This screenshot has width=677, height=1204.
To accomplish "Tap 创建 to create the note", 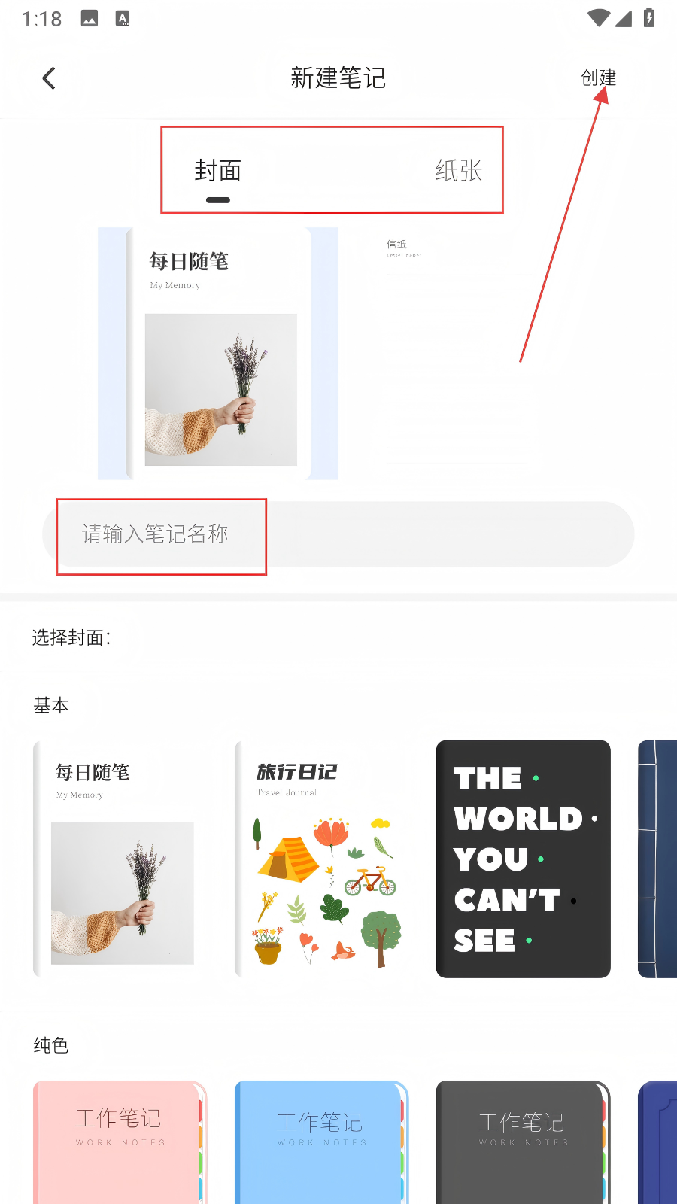I will tap(598, 78).
